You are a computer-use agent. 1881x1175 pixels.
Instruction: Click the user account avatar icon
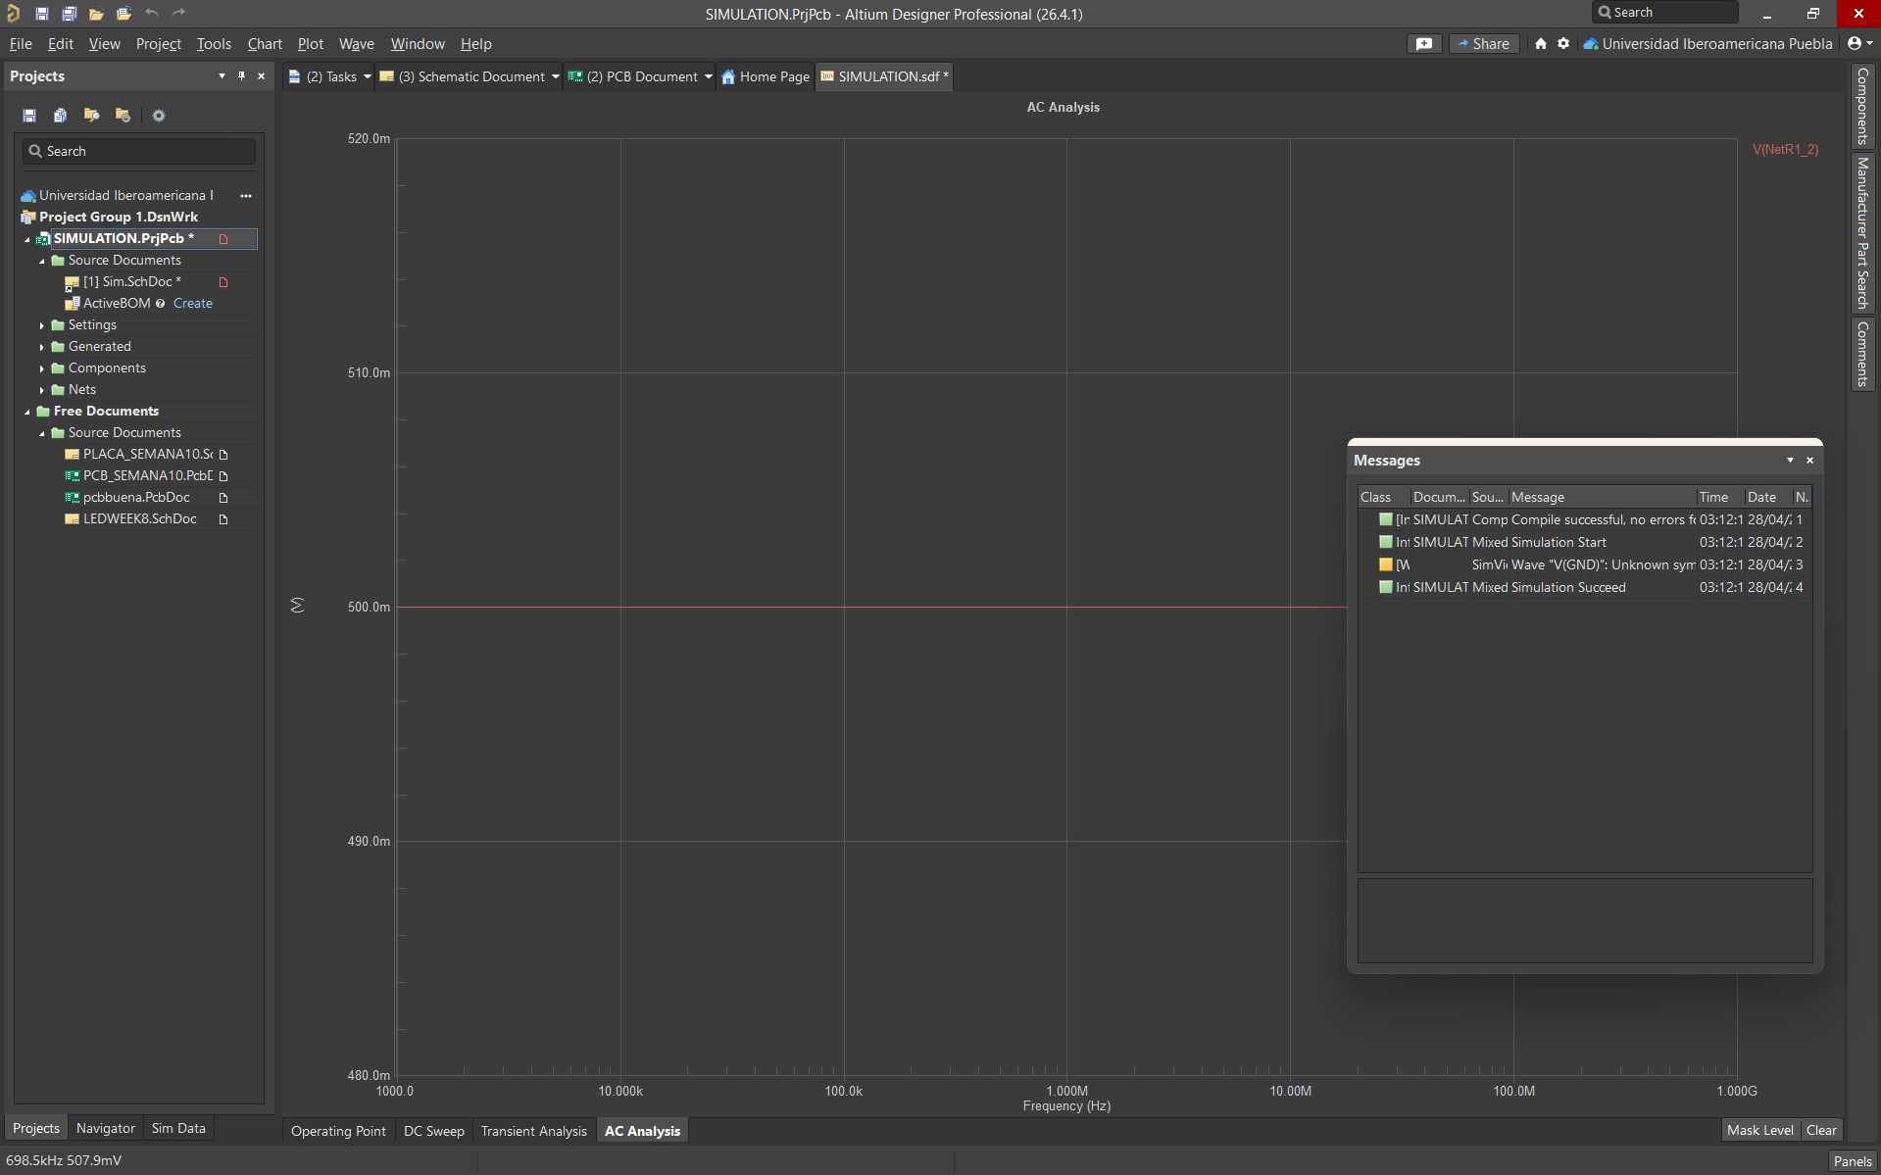tap(1855, 44)
